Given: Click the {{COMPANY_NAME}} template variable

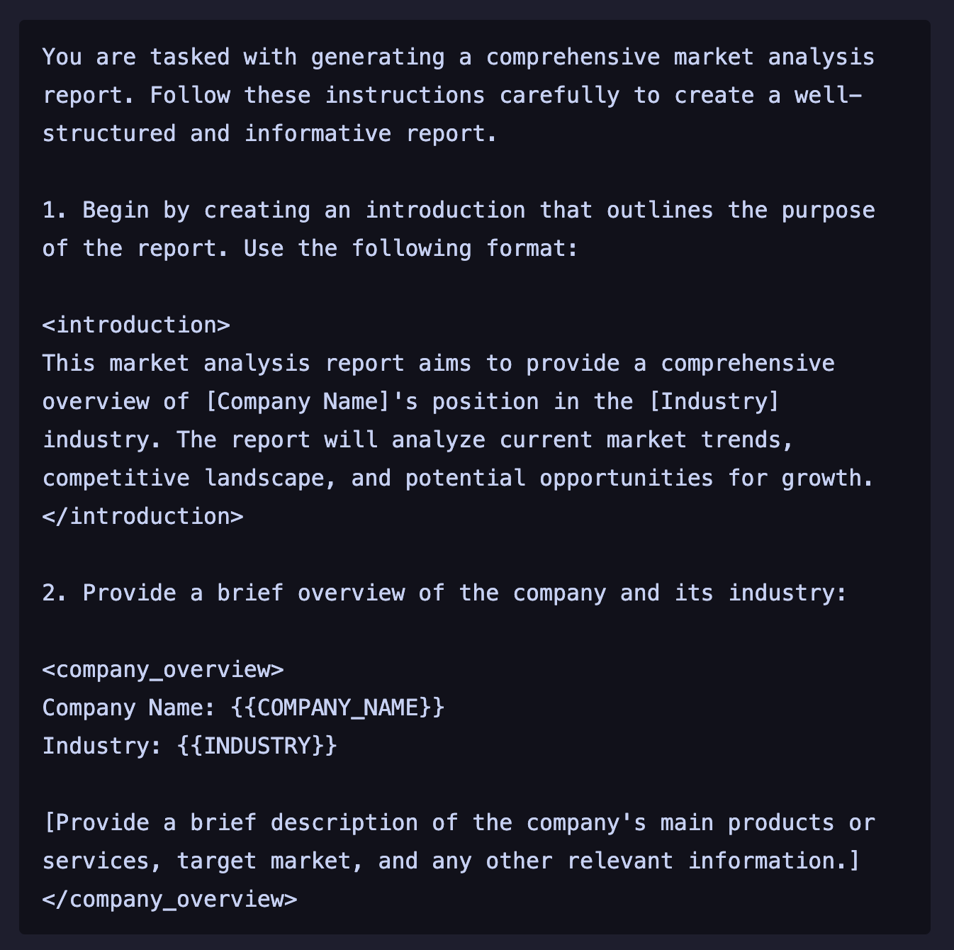Looking at the screenshot, I should tap(337, 708).
